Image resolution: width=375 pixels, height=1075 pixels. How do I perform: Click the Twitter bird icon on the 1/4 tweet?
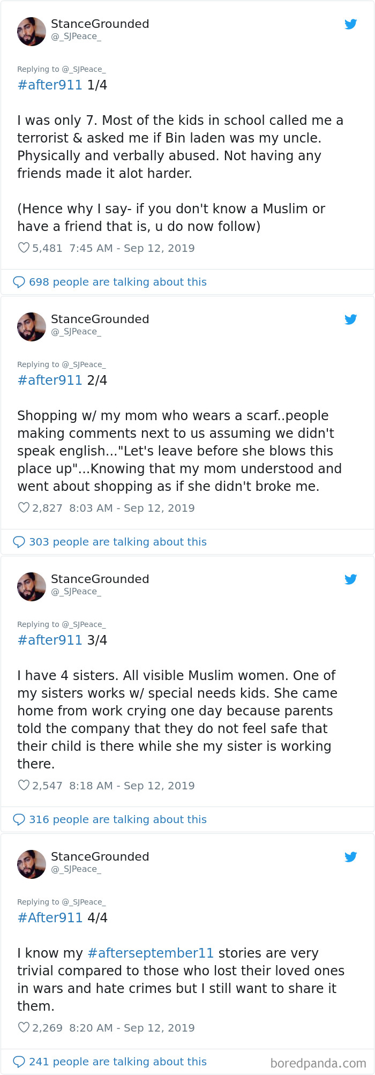[x=351, y=24]
